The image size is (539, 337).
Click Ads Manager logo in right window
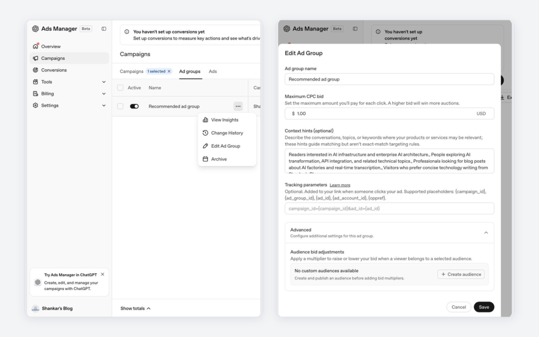287,28
